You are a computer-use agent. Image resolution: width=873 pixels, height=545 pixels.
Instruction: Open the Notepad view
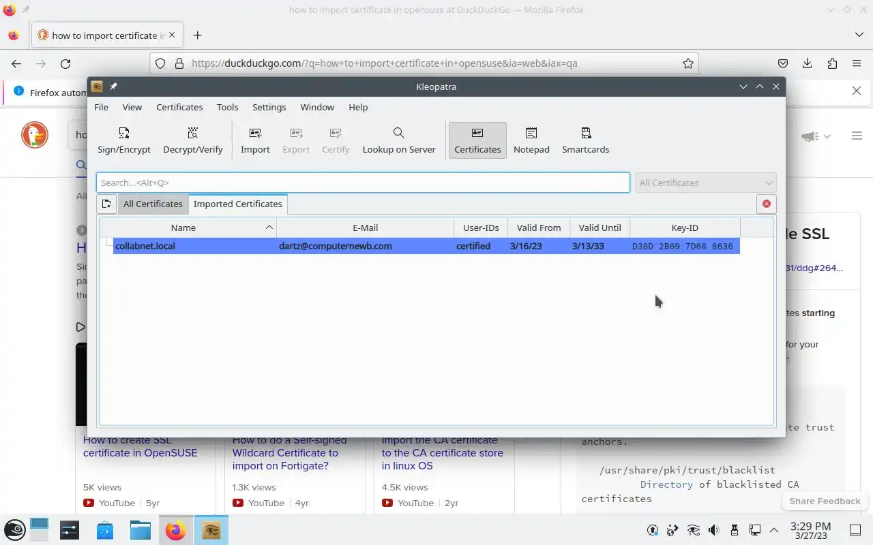[531, 140]
